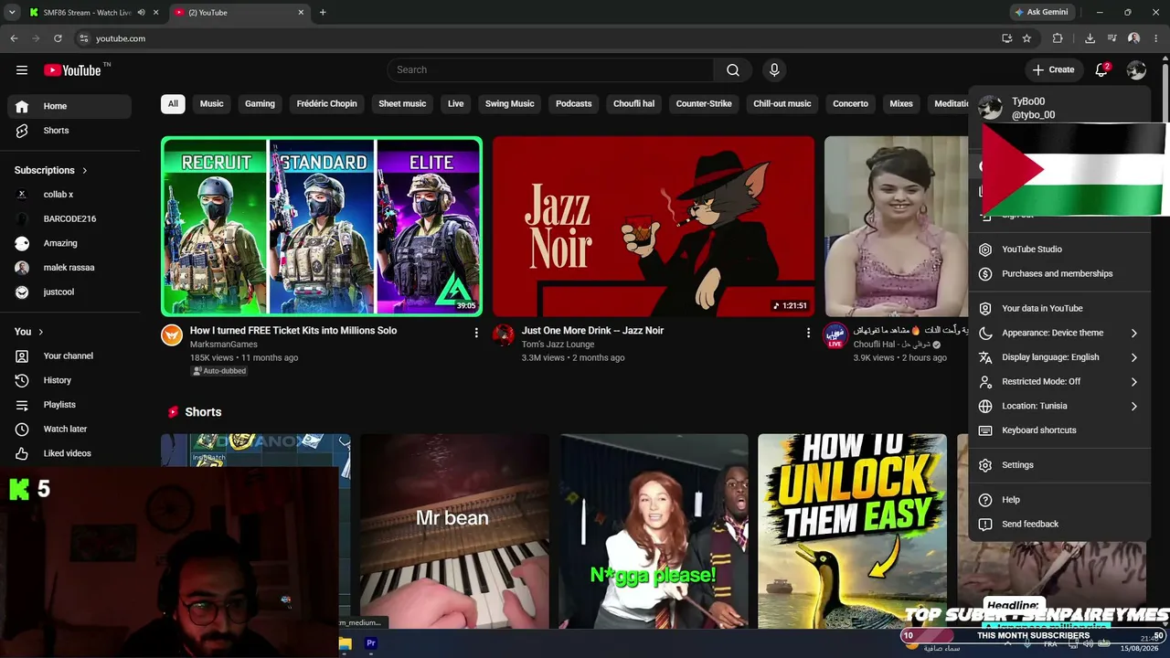This screenshot has width=1170, height=658.
Task: Open options menu for Jazz Noir video
Action: pyautogui.click(x=808, y=333)
